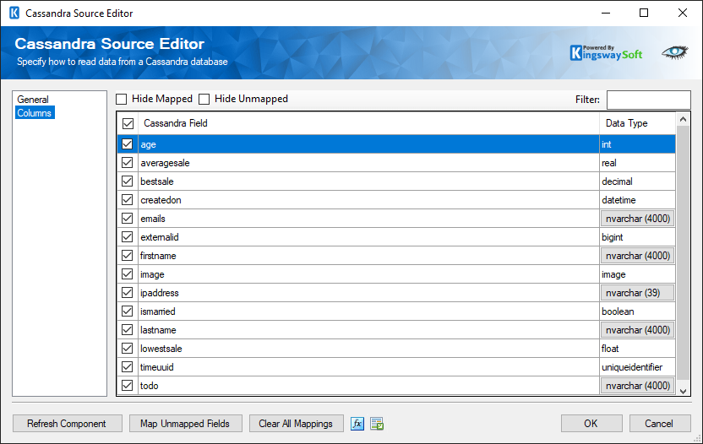Click the Data Type column header
The width and height of the screenshot is (703, 444).
(x=637, y=123)
